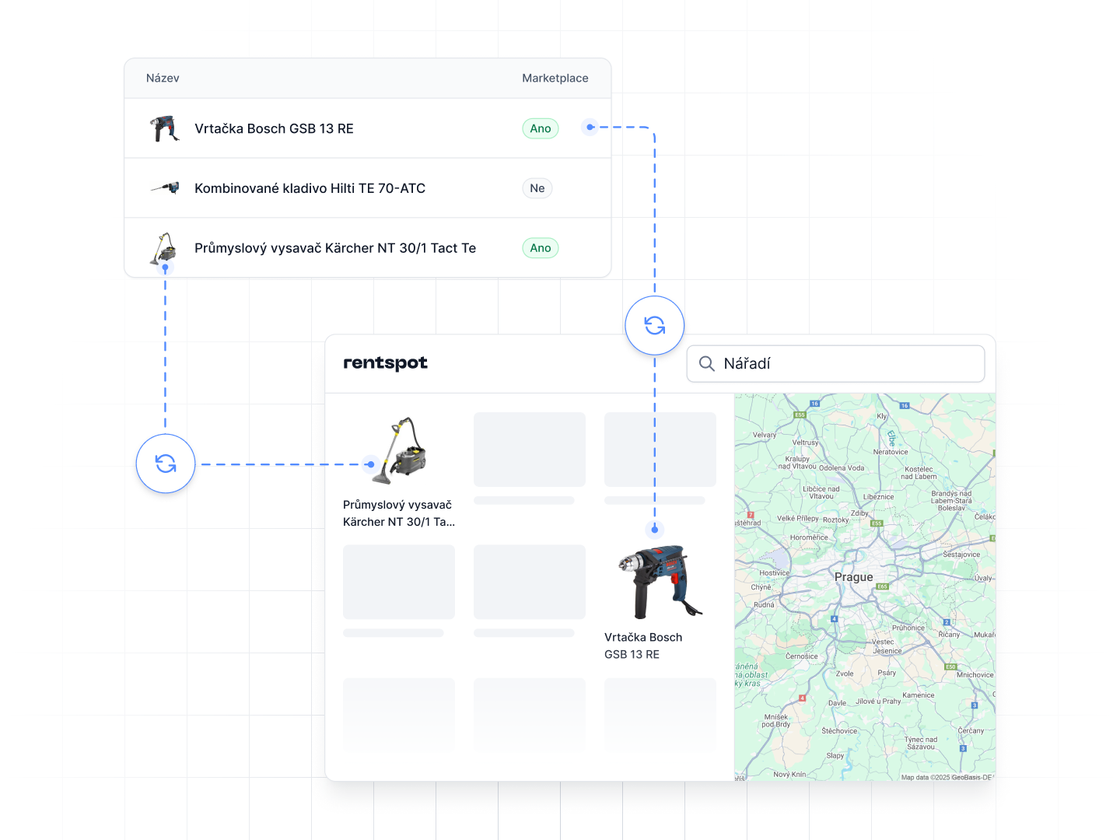This screenshot has height=840, width=1120.
Task: Click Prague on the map
Action: [854, 576]
